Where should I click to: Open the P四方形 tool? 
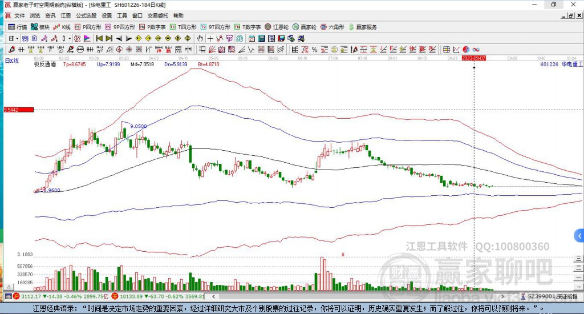88,27
